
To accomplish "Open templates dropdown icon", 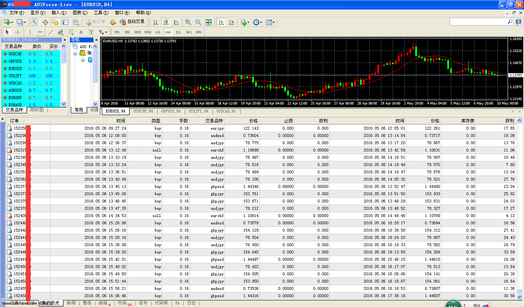I will 270,22.
